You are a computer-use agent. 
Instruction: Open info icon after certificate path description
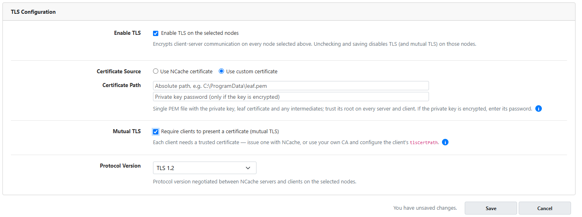click(539, 108)
